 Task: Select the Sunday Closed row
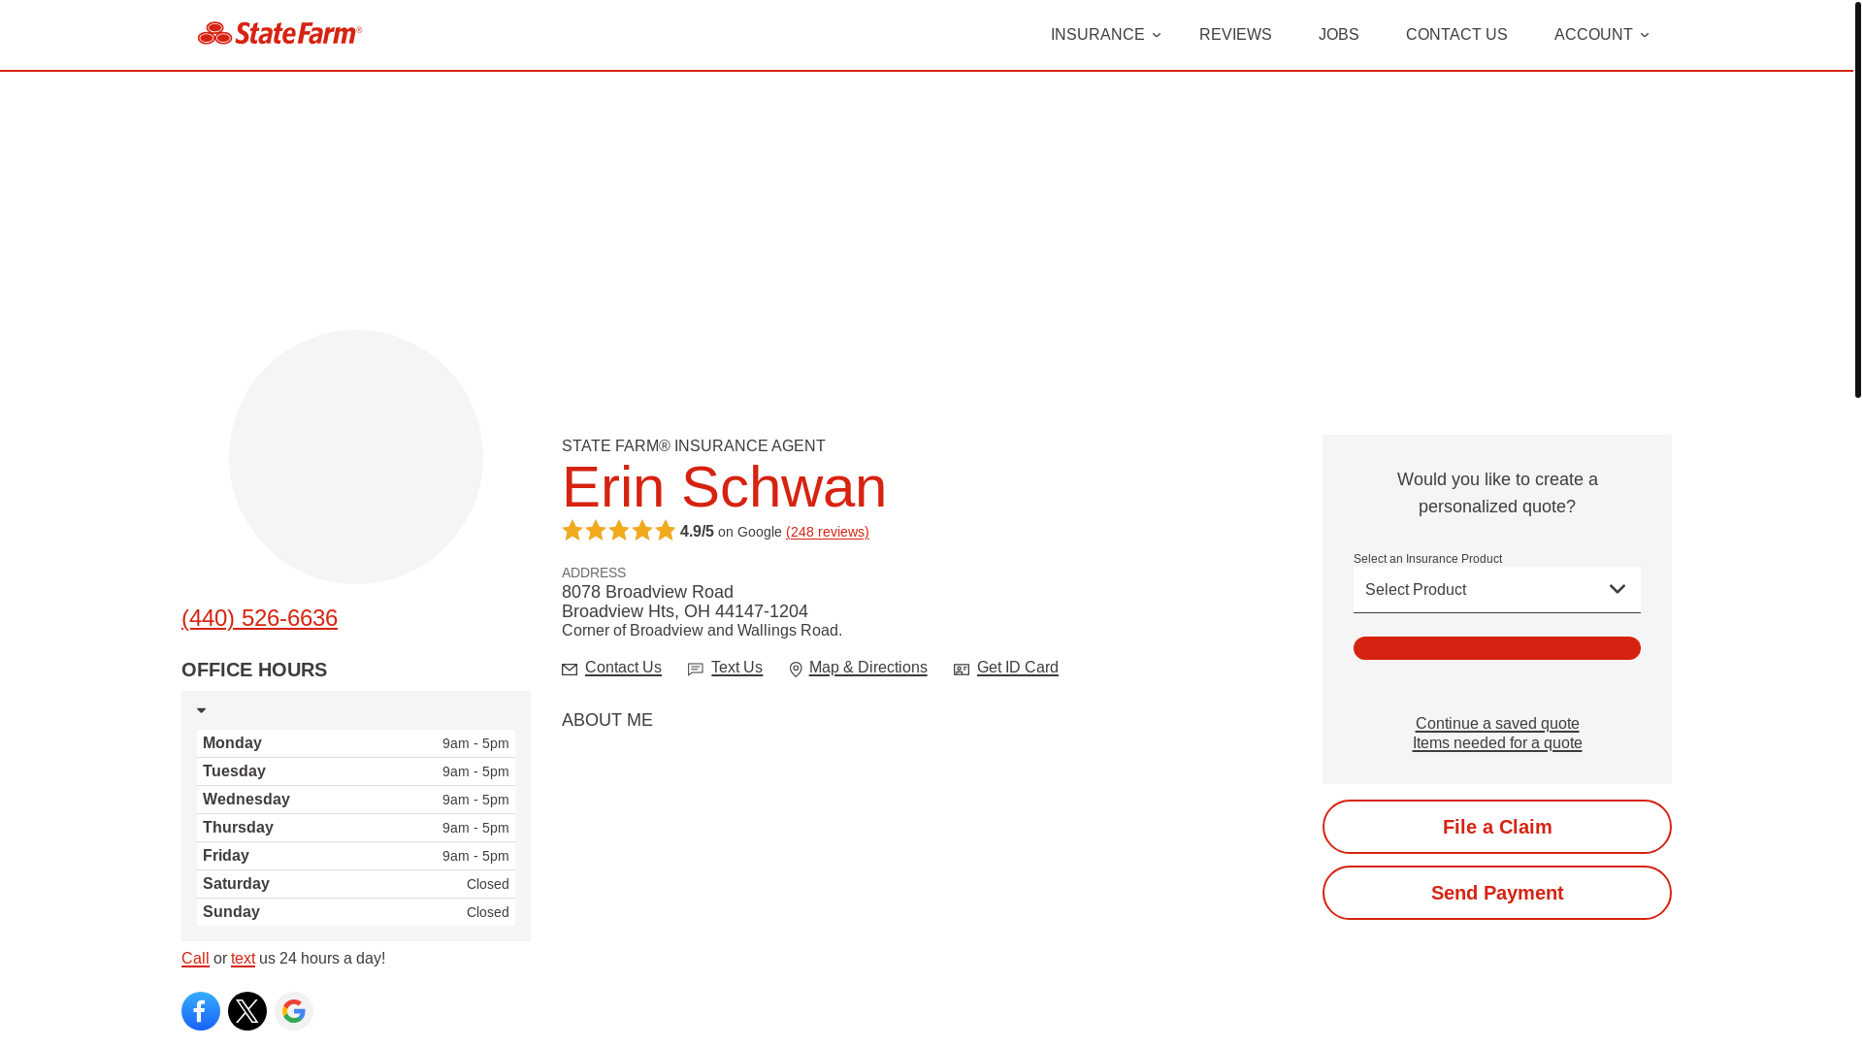pyautogui.click(x=356, y=912)
